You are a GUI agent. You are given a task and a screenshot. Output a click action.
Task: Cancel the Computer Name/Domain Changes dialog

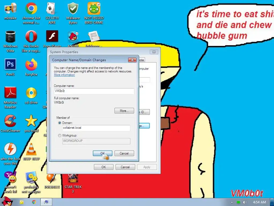pos(124,153)
